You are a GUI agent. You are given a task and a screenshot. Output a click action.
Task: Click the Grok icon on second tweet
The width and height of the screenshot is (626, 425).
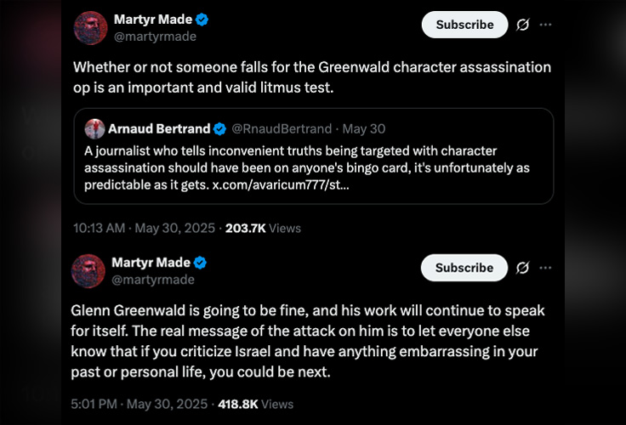click(523, 268)
